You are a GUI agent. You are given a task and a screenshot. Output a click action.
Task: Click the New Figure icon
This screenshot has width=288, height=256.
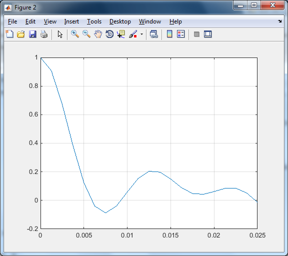(9, 34)
